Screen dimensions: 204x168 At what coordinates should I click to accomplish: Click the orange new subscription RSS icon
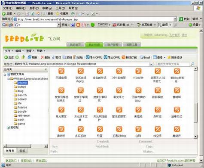[x=123, y=57]
